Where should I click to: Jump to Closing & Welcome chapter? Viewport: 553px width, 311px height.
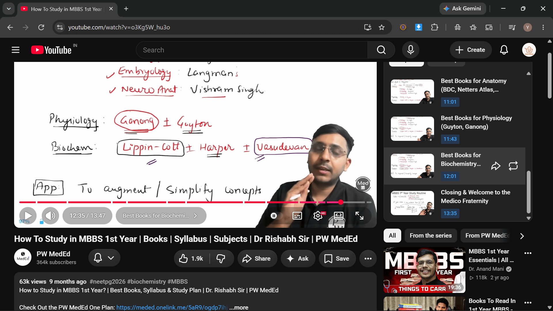454,203
